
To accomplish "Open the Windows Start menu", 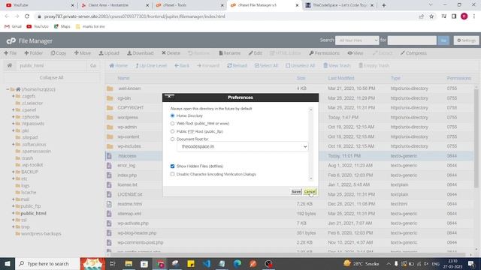I will (8, 263).
